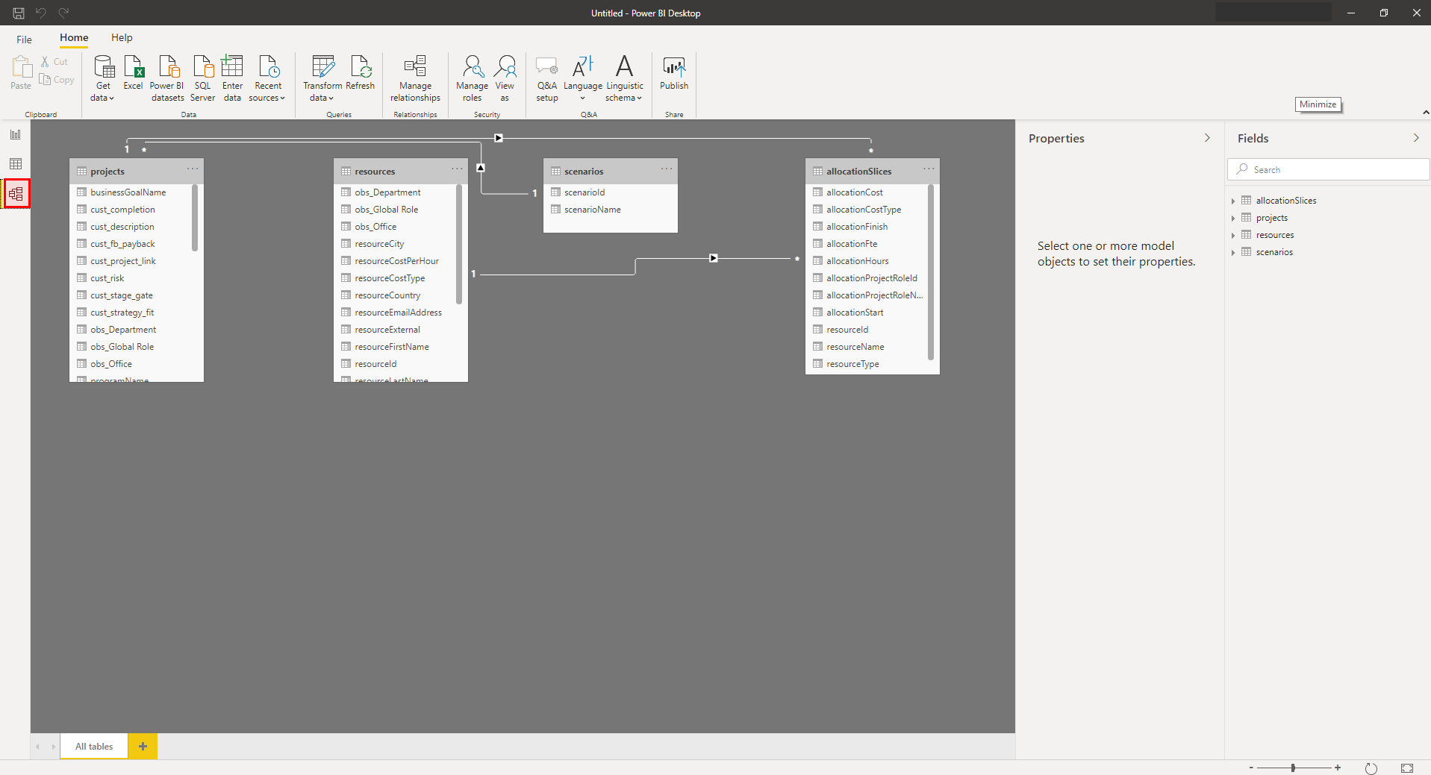Click the Copy command
1431x775 pixels.
[x=57, y=80]
